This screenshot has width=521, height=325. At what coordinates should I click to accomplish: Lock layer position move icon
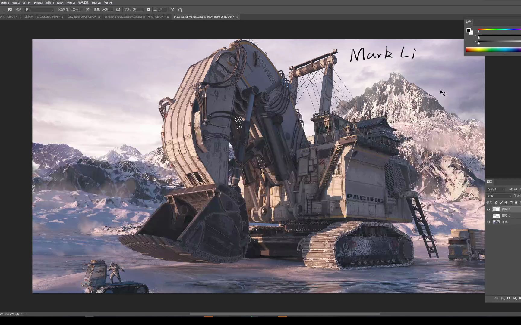click(x=506, y=203)
